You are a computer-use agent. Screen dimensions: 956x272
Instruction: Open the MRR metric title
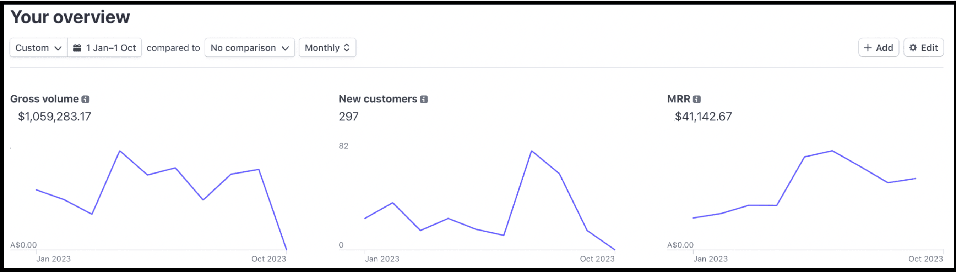point(678,99)
